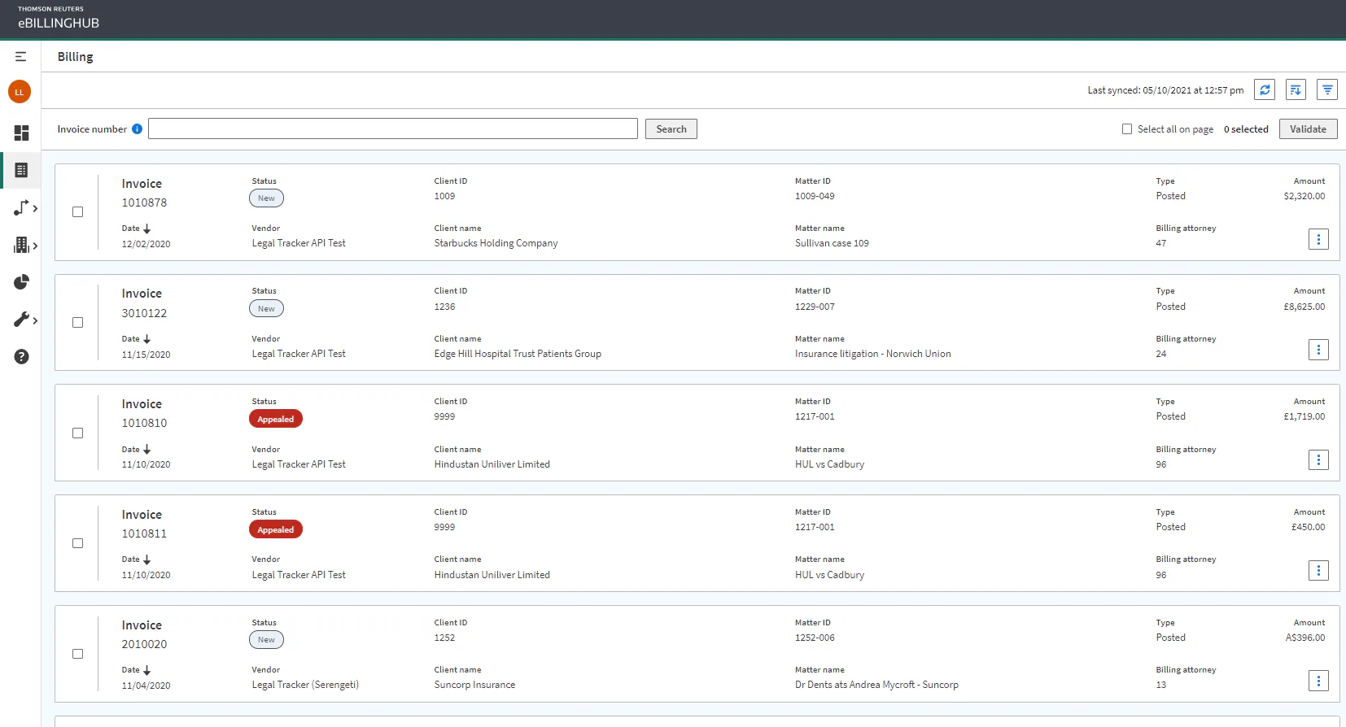Show the Invoice number info tooltip icon
Viewport: 1346px width, 727px height.
click(x=137, y=128)
